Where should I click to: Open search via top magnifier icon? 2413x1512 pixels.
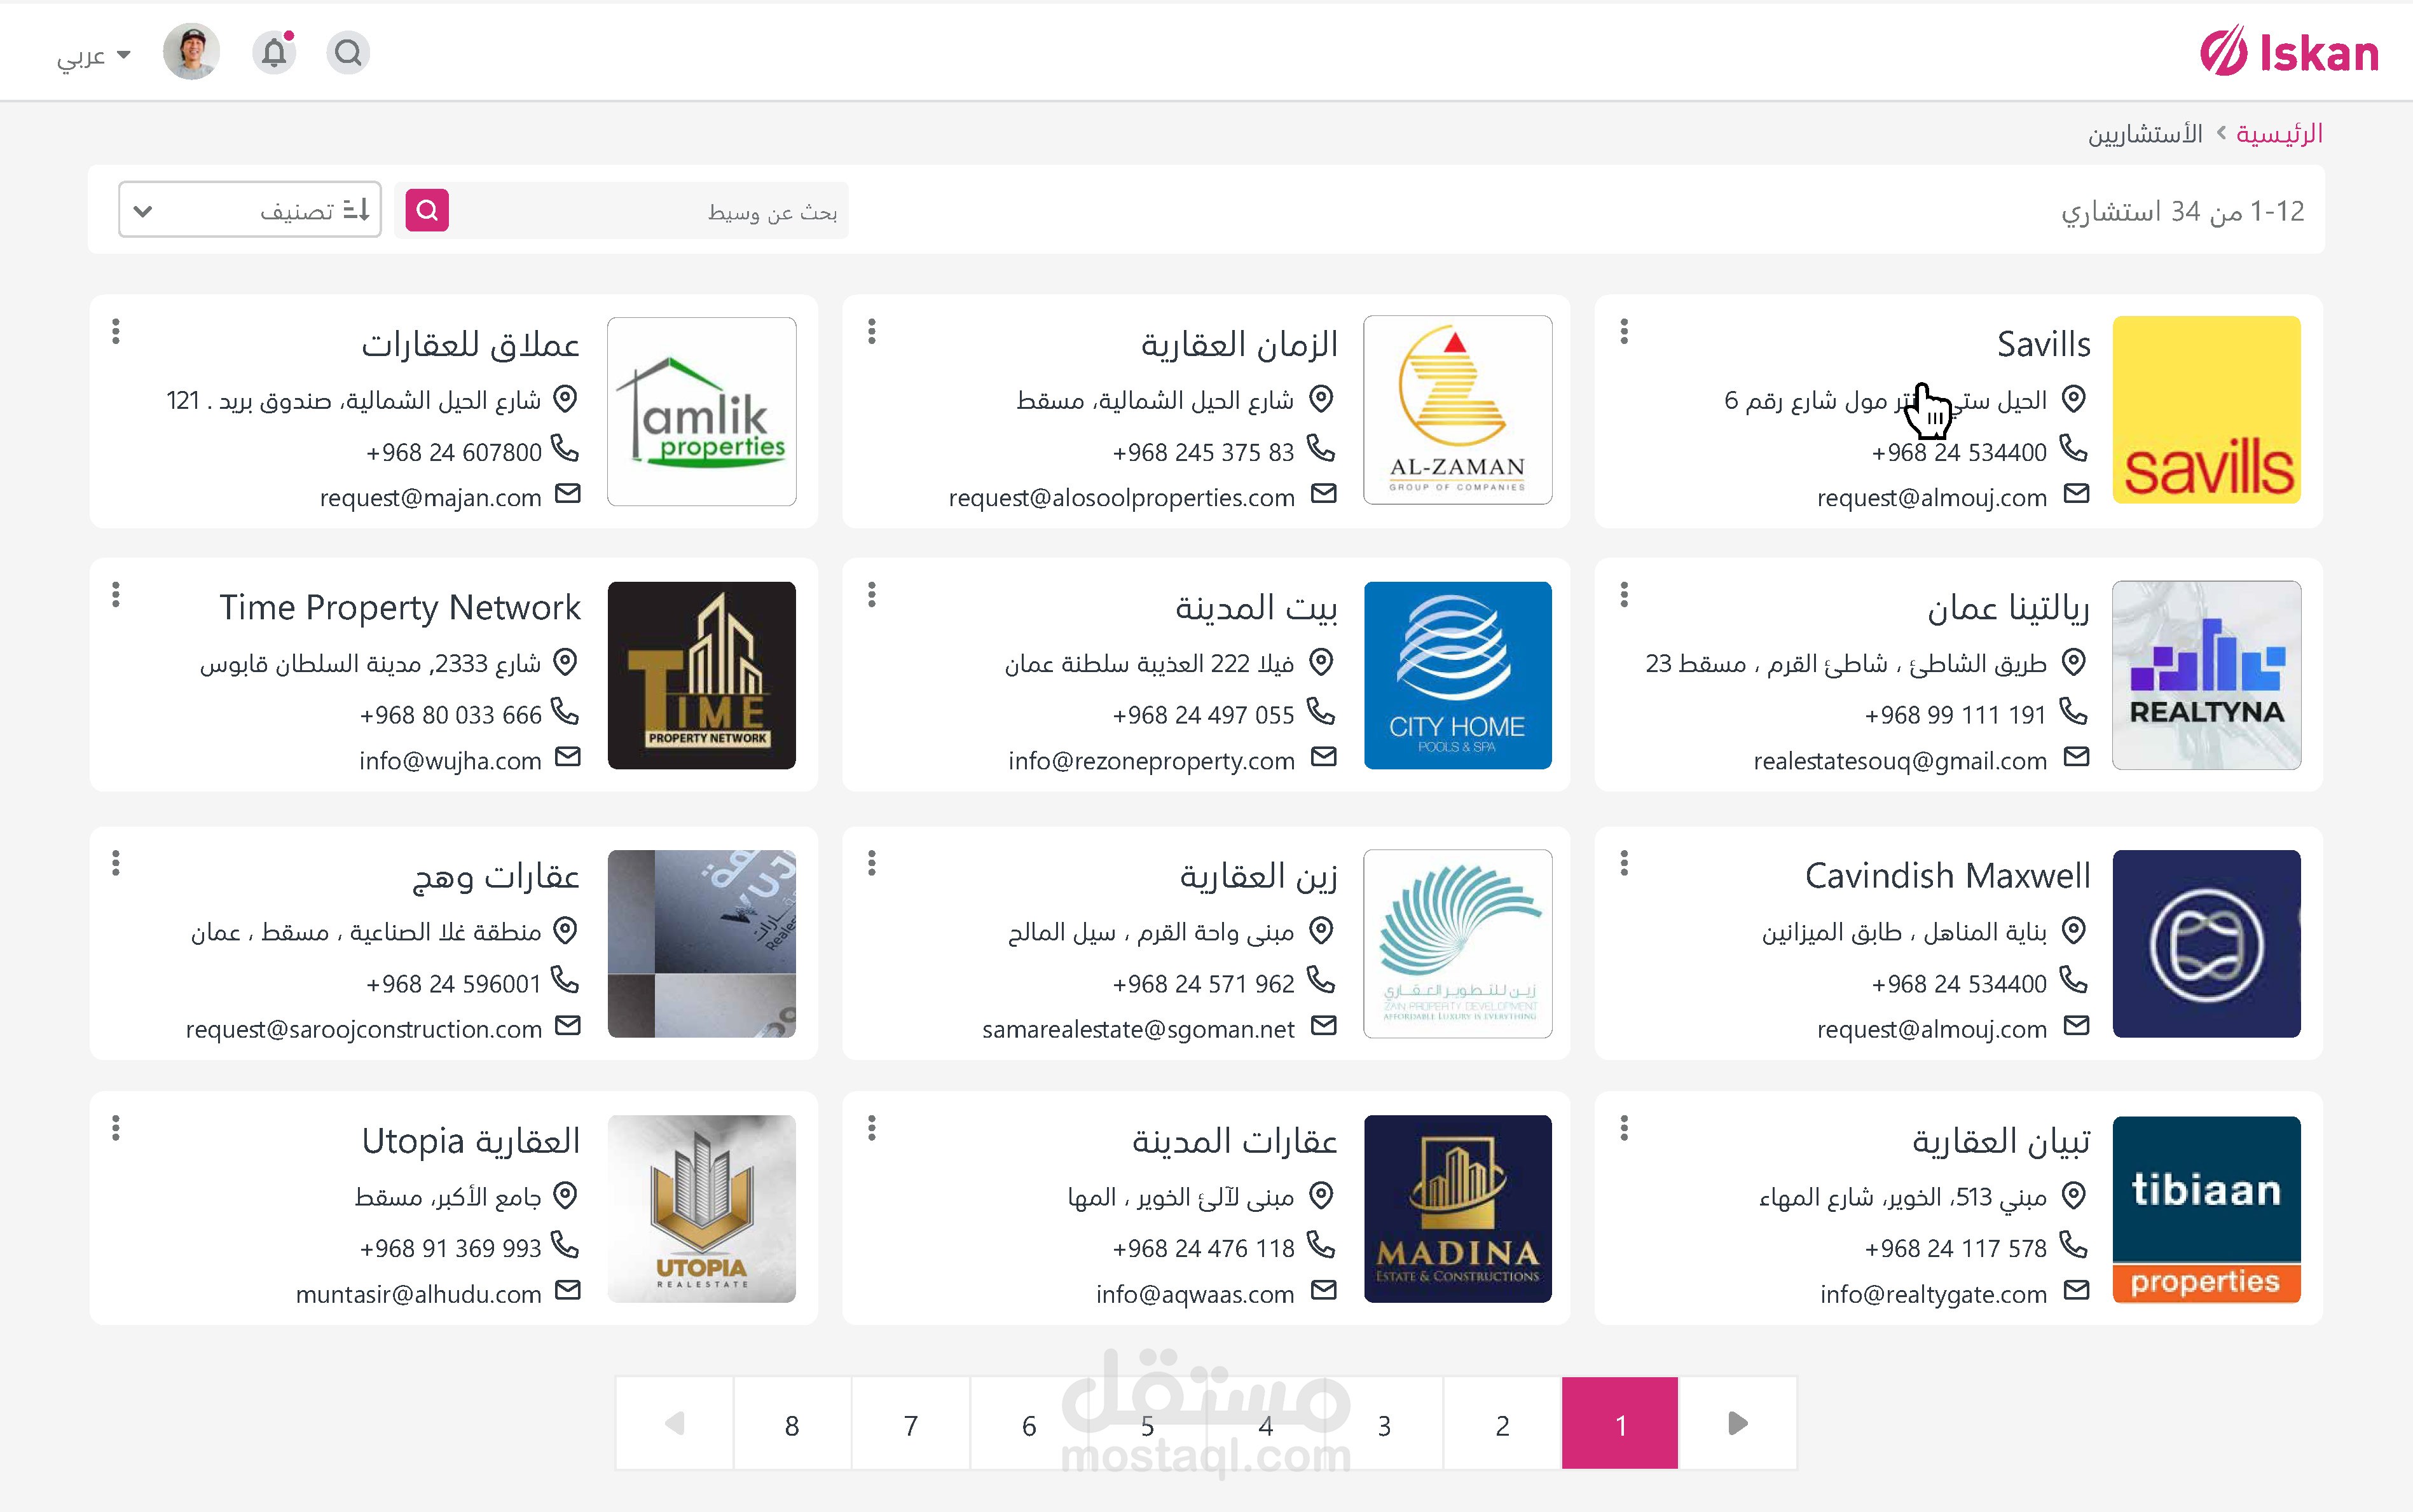[348, 52]
